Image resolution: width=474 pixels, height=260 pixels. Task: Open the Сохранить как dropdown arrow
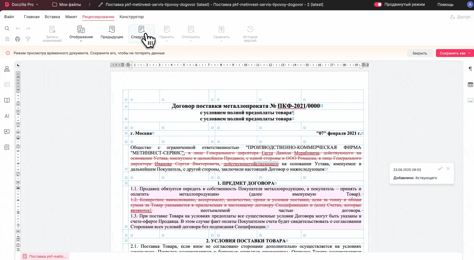(469, 53)
